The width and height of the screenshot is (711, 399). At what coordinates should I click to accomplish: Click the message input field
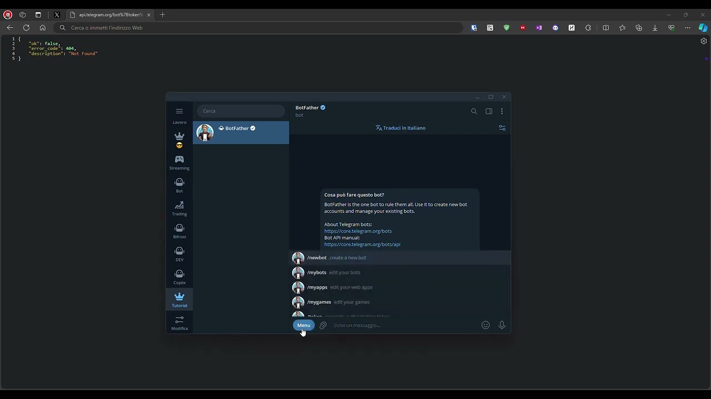(404, 325)
